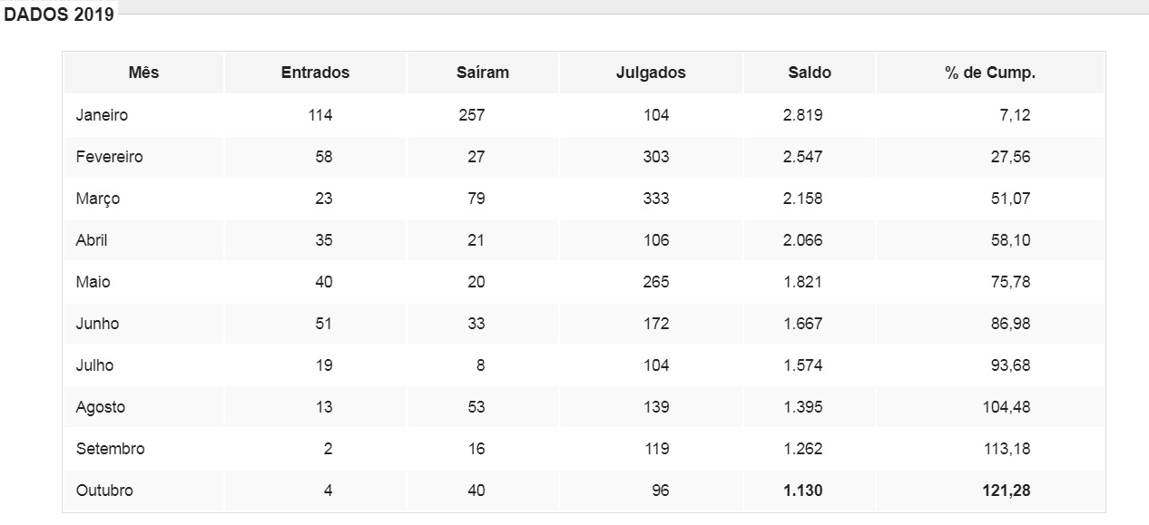Image resolution: width=1149 pixels, height=525 pixels.
Task: Select Março's julgados value 333
Action: (655, 199)
